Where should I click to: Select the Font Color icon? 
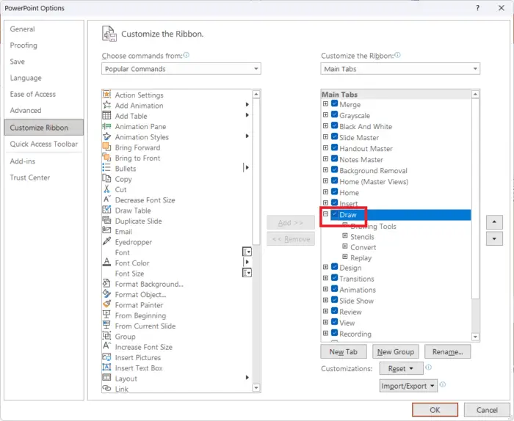tap(106, 263)
